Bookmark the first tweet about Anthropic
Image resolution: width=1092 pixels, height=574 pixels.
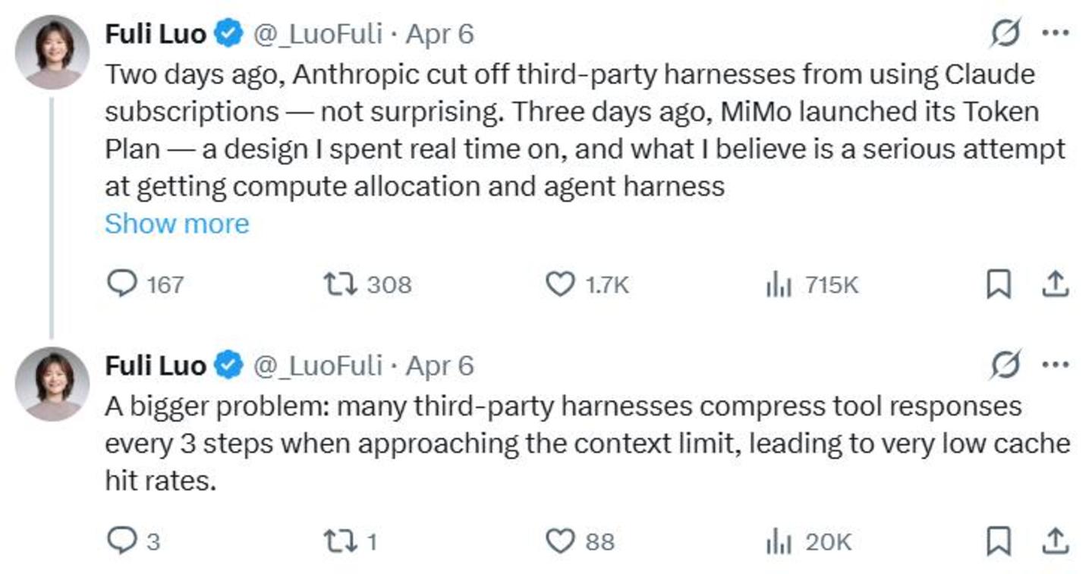point(998,284)
